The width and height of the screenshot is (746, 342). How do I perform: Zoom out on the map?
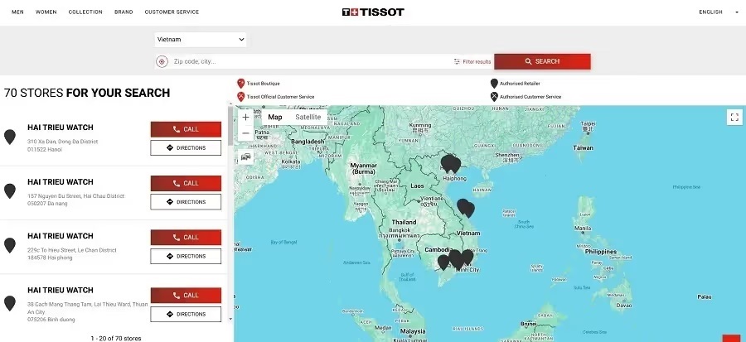pos(245,133)
